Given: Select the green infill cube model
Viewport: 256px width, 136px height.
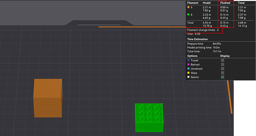Looking at the screenshot, I should pyautogui.click(x=149, y=118).
